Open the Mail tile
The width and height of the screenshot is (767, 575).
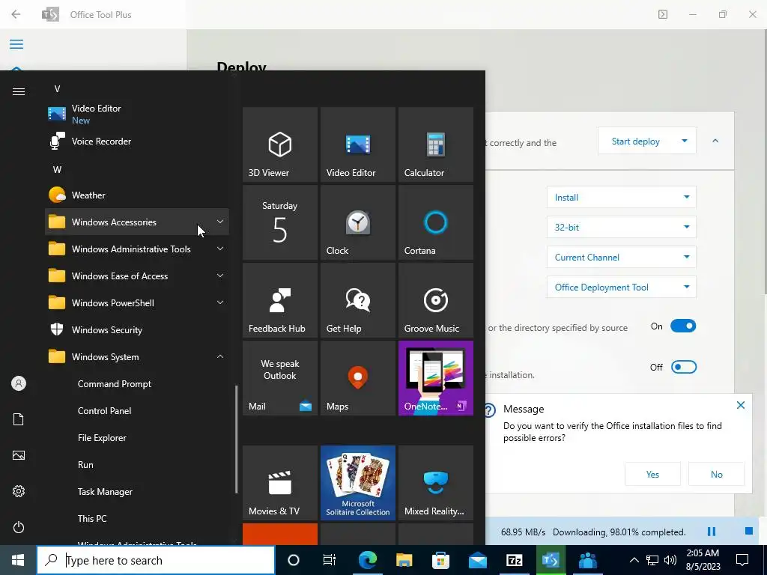[280, 378]
